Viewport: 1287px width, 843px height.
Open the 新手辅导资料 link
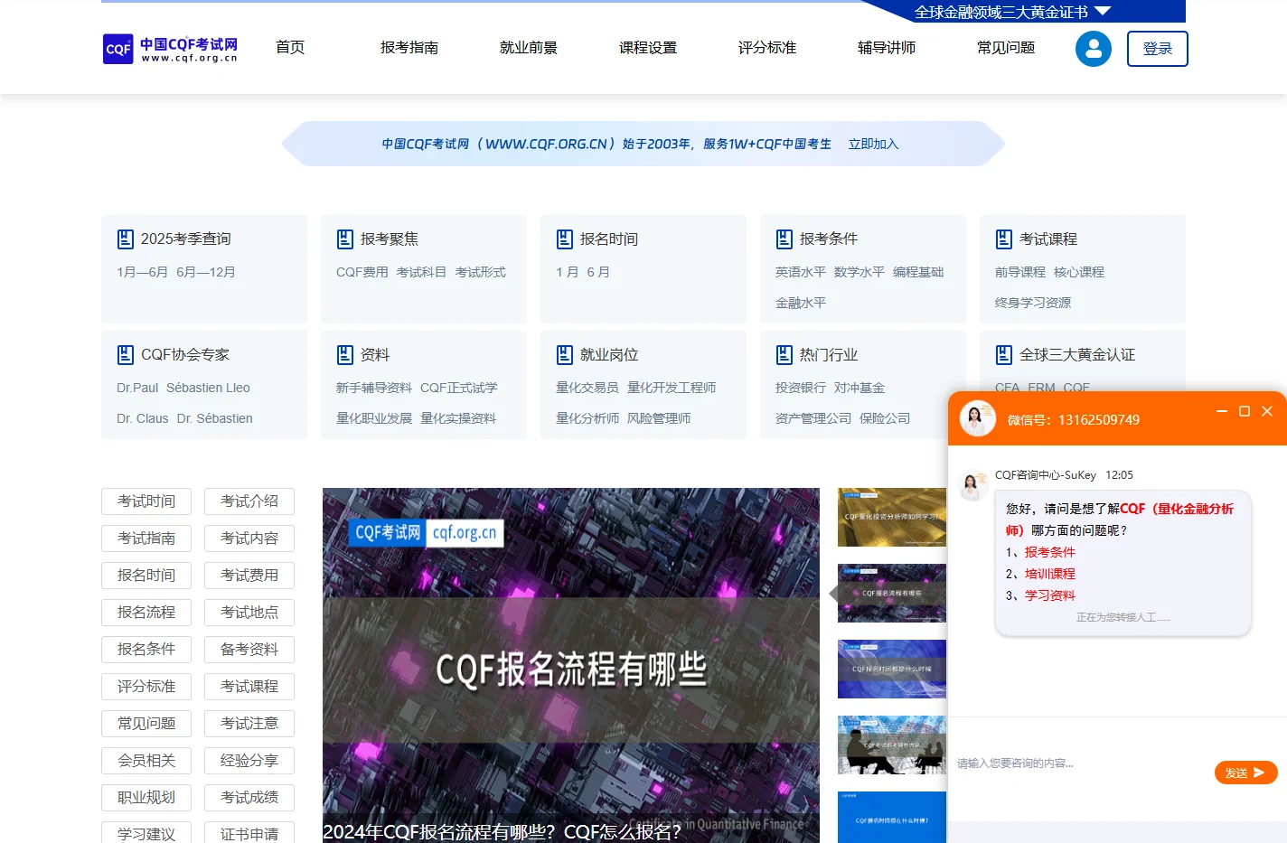[374, 388]
